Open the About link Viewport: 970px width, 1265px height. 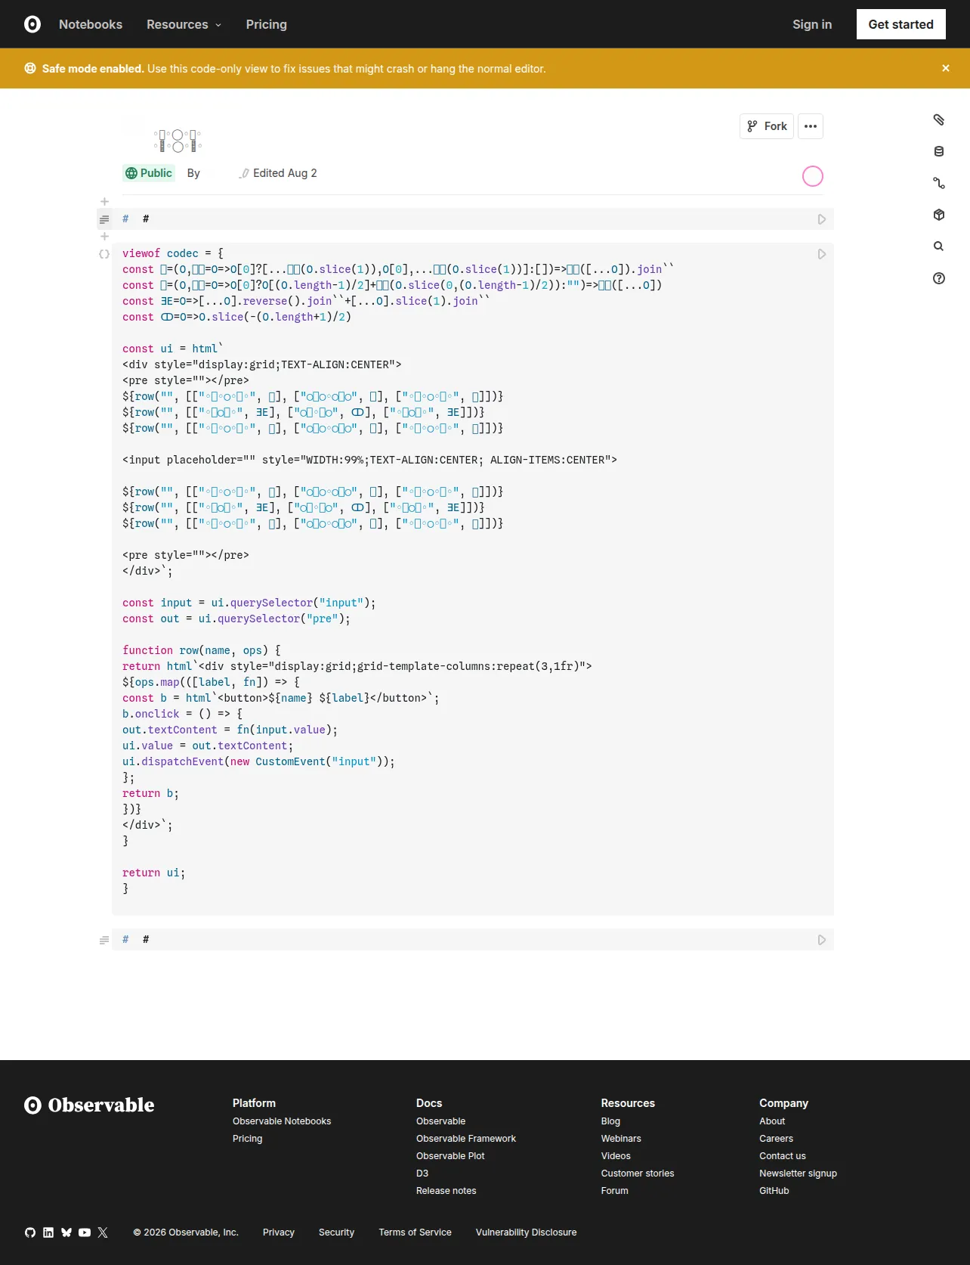tap(772, 1121)
